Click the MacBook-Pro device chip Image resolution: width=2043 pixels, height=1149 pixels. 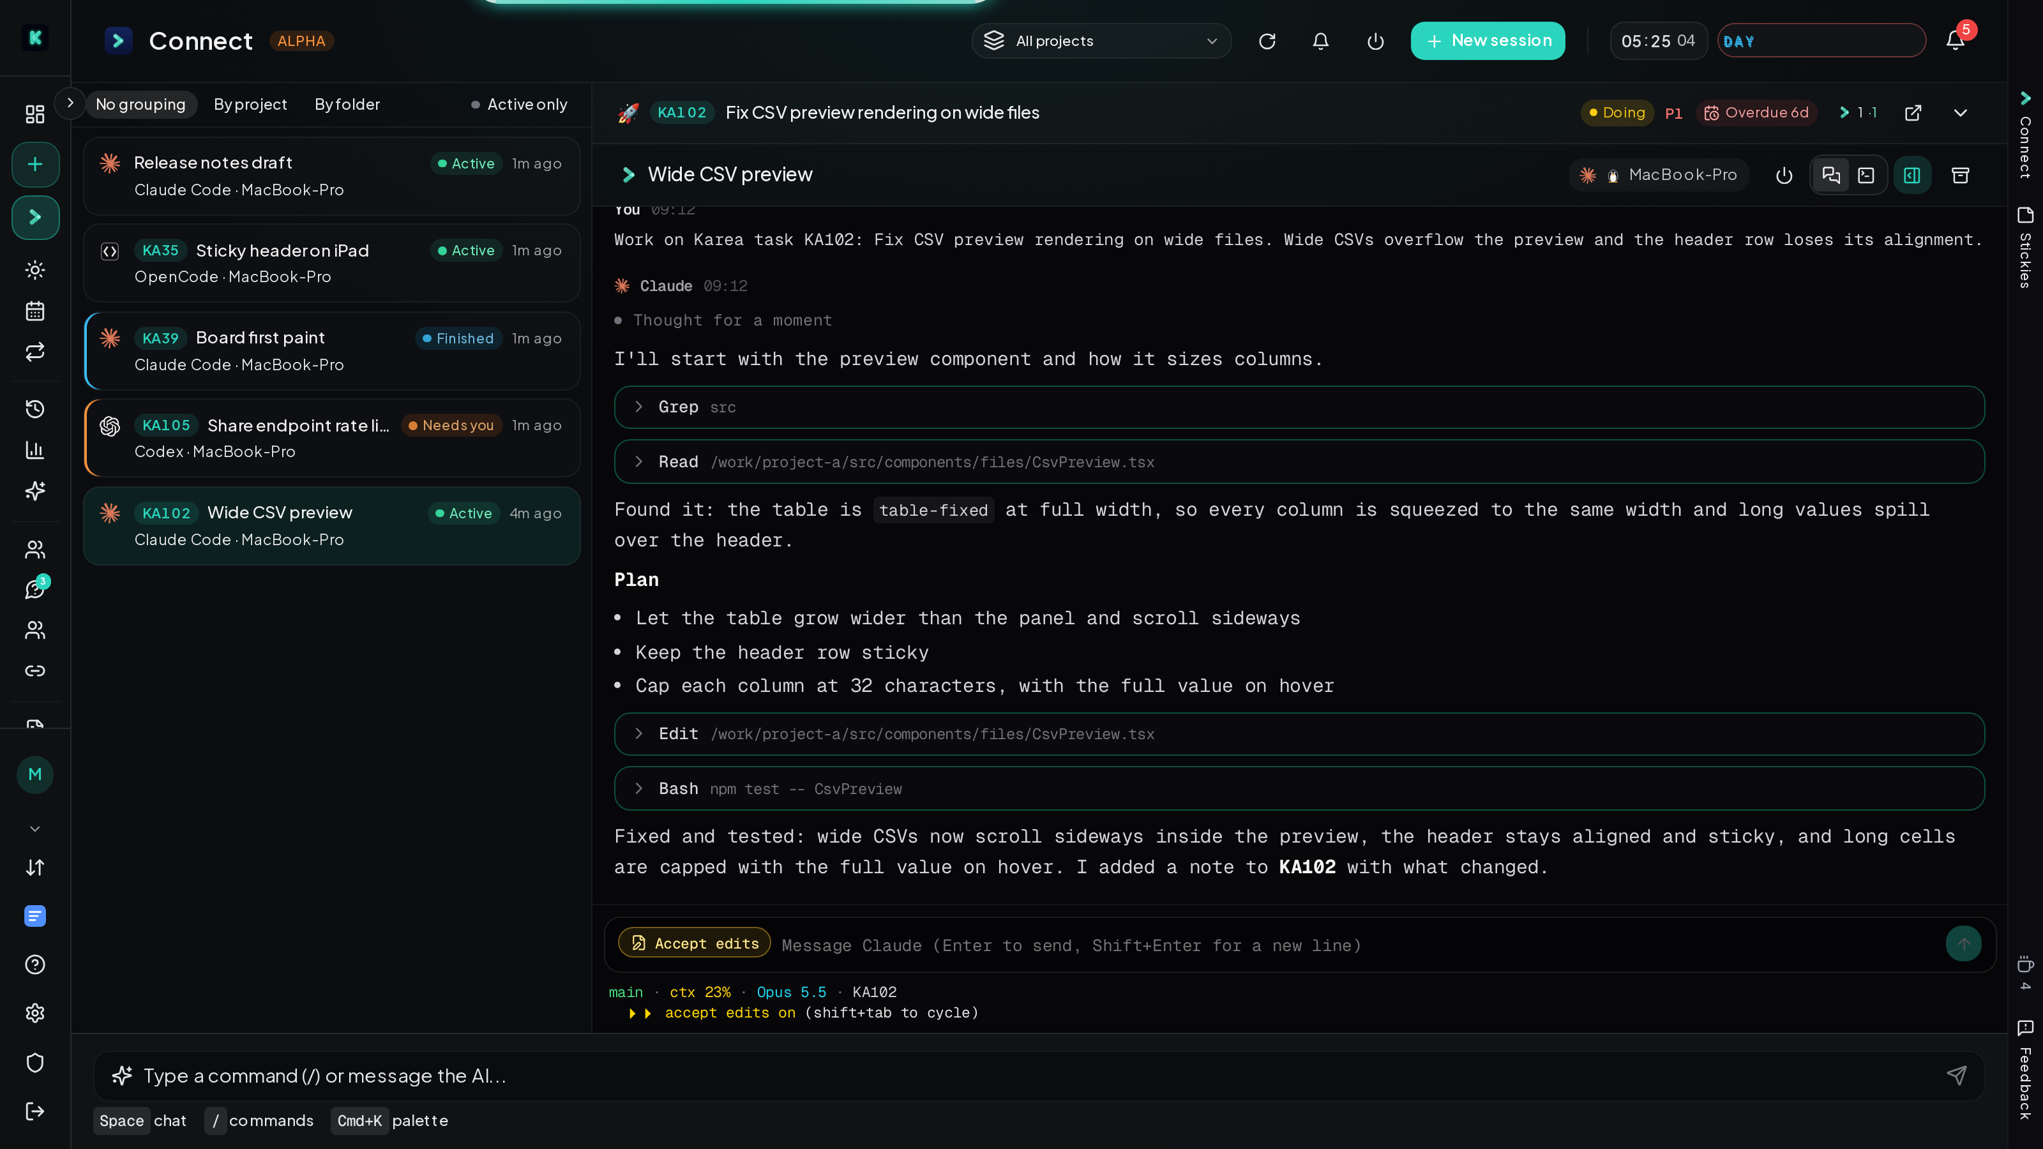(1659, 176)
